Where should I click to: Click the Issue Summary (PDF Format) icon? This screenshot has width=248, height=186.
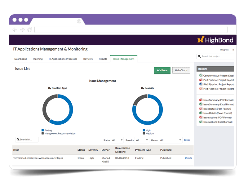201,100
